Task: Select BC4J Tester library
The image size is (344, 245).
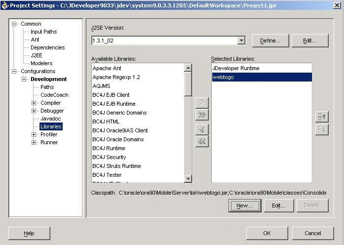Action: coord(138,175)
